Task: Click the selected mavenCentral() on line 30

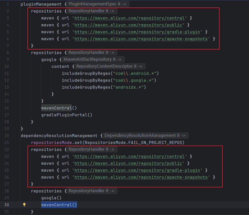Action: [59, 205]
